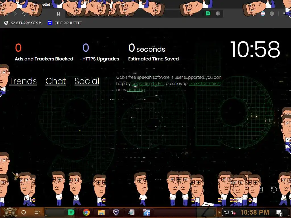Click the Ads and Trackers Blocked counter
This screenshot has height=218, width=291.
44,53
